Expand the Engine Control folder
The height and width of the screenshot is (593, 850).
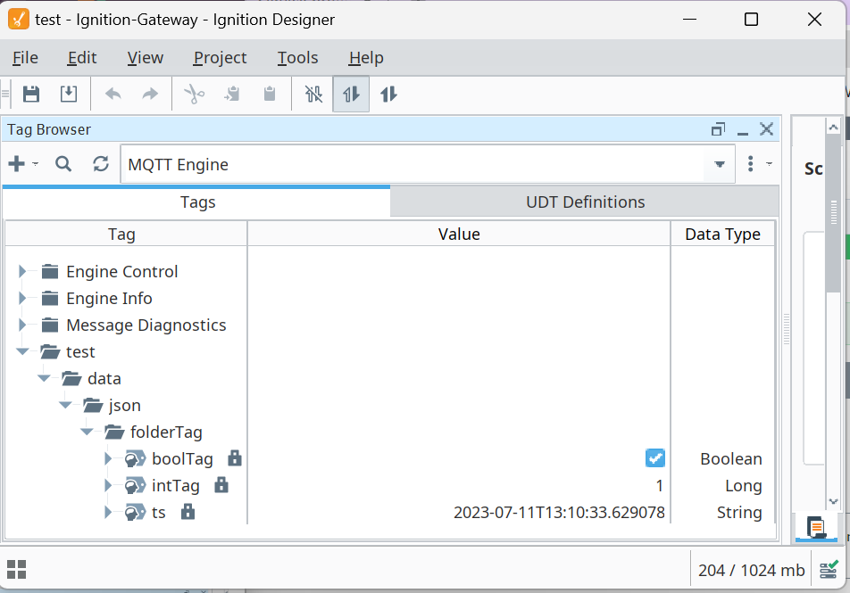pos(21,271)
